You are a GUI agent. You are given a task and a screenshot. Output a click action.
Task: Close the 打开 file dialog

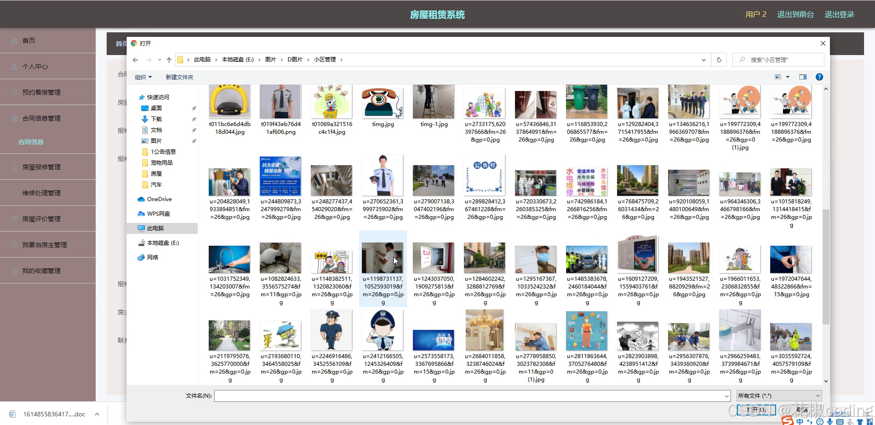[823, 43]
